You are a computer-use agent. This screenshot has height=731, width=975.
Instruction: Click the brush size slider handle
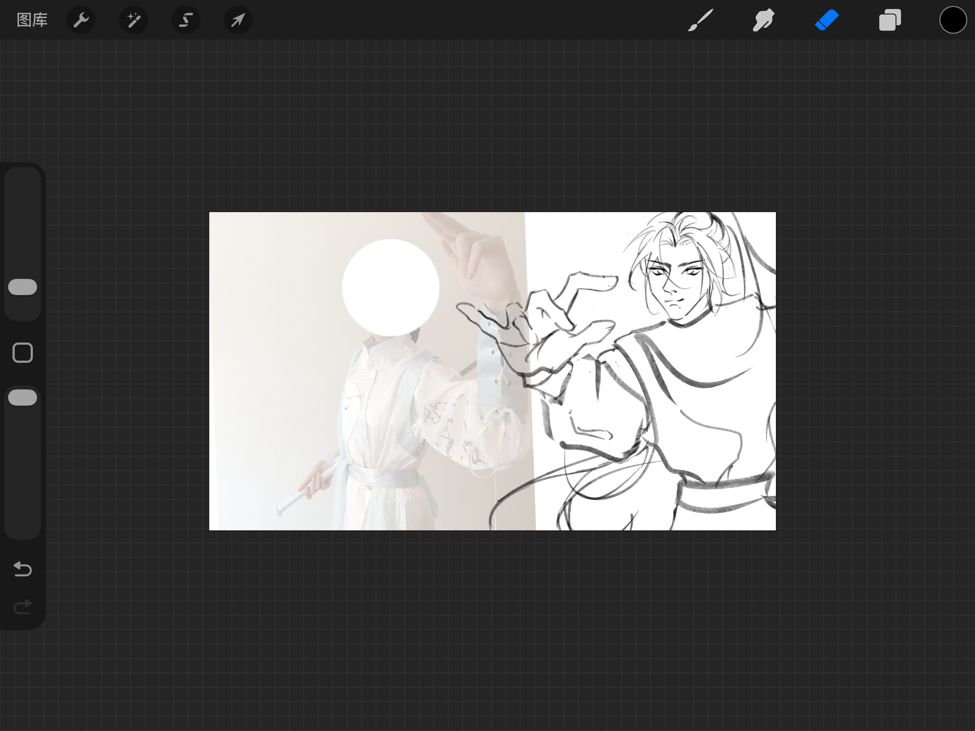[23, 287]
